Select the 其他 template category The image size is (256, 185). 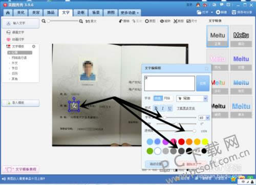point(15,79)
